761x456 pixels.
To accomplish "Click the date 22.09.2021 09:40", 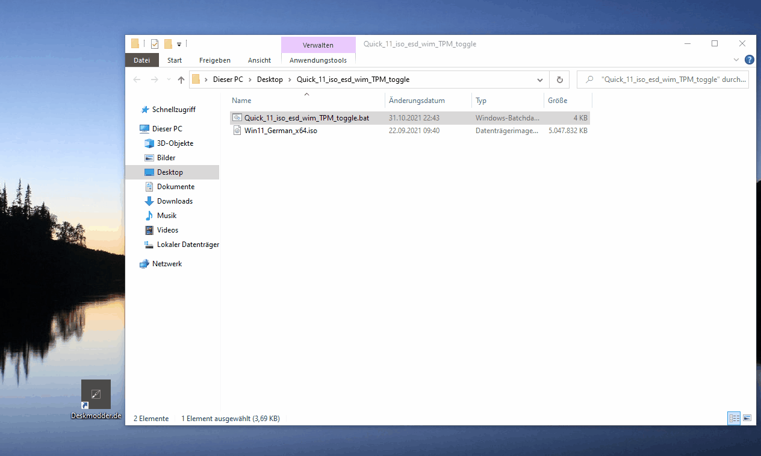I will click(414, 131).
